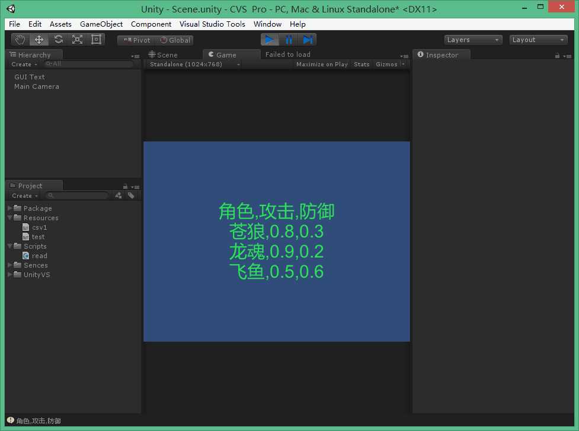Select the Scale tool
Image resolution: width=579 pixels, height=431 pixels.
click(77, 40)
